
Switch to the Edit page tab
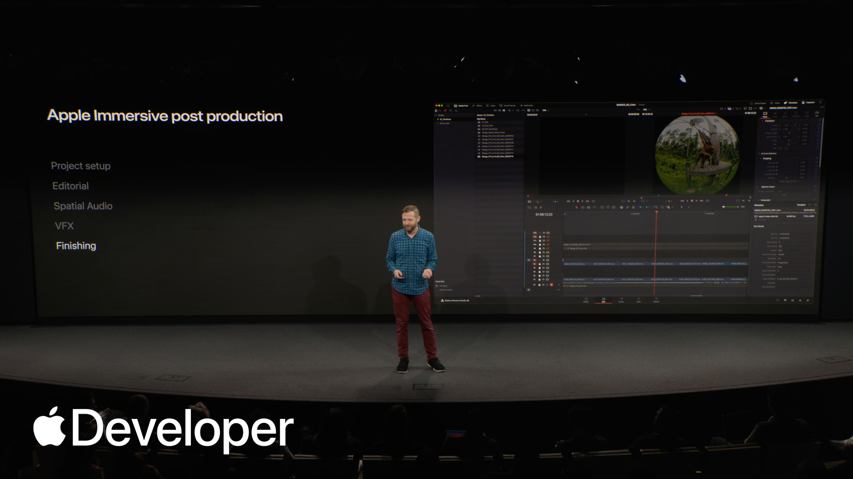(603, 300)
